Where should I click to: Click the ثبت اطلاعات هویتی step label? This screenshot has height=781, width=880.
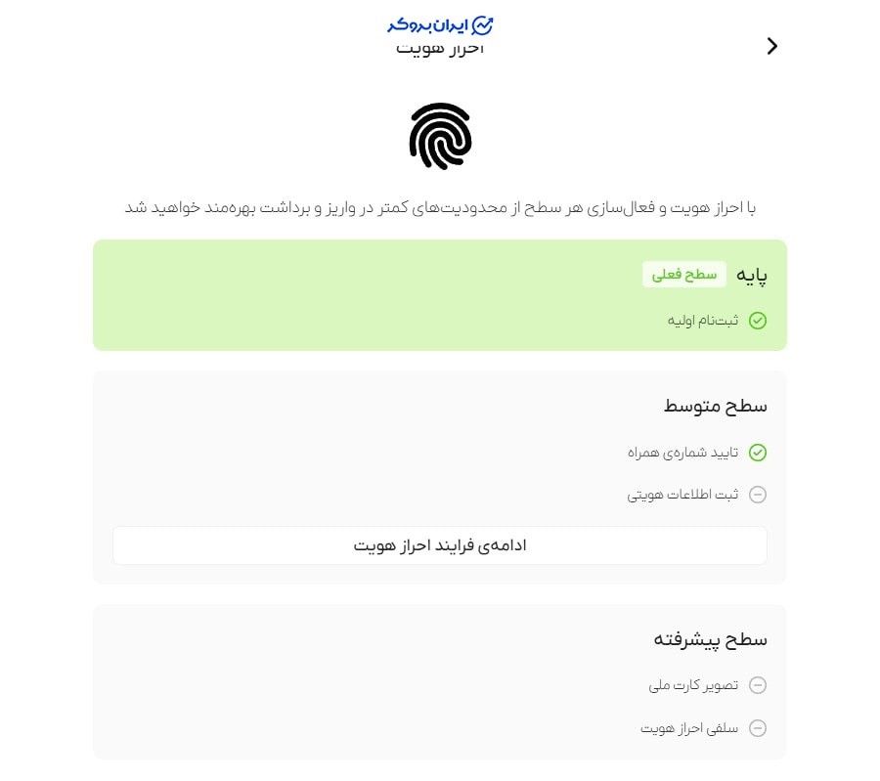(683, 495)
